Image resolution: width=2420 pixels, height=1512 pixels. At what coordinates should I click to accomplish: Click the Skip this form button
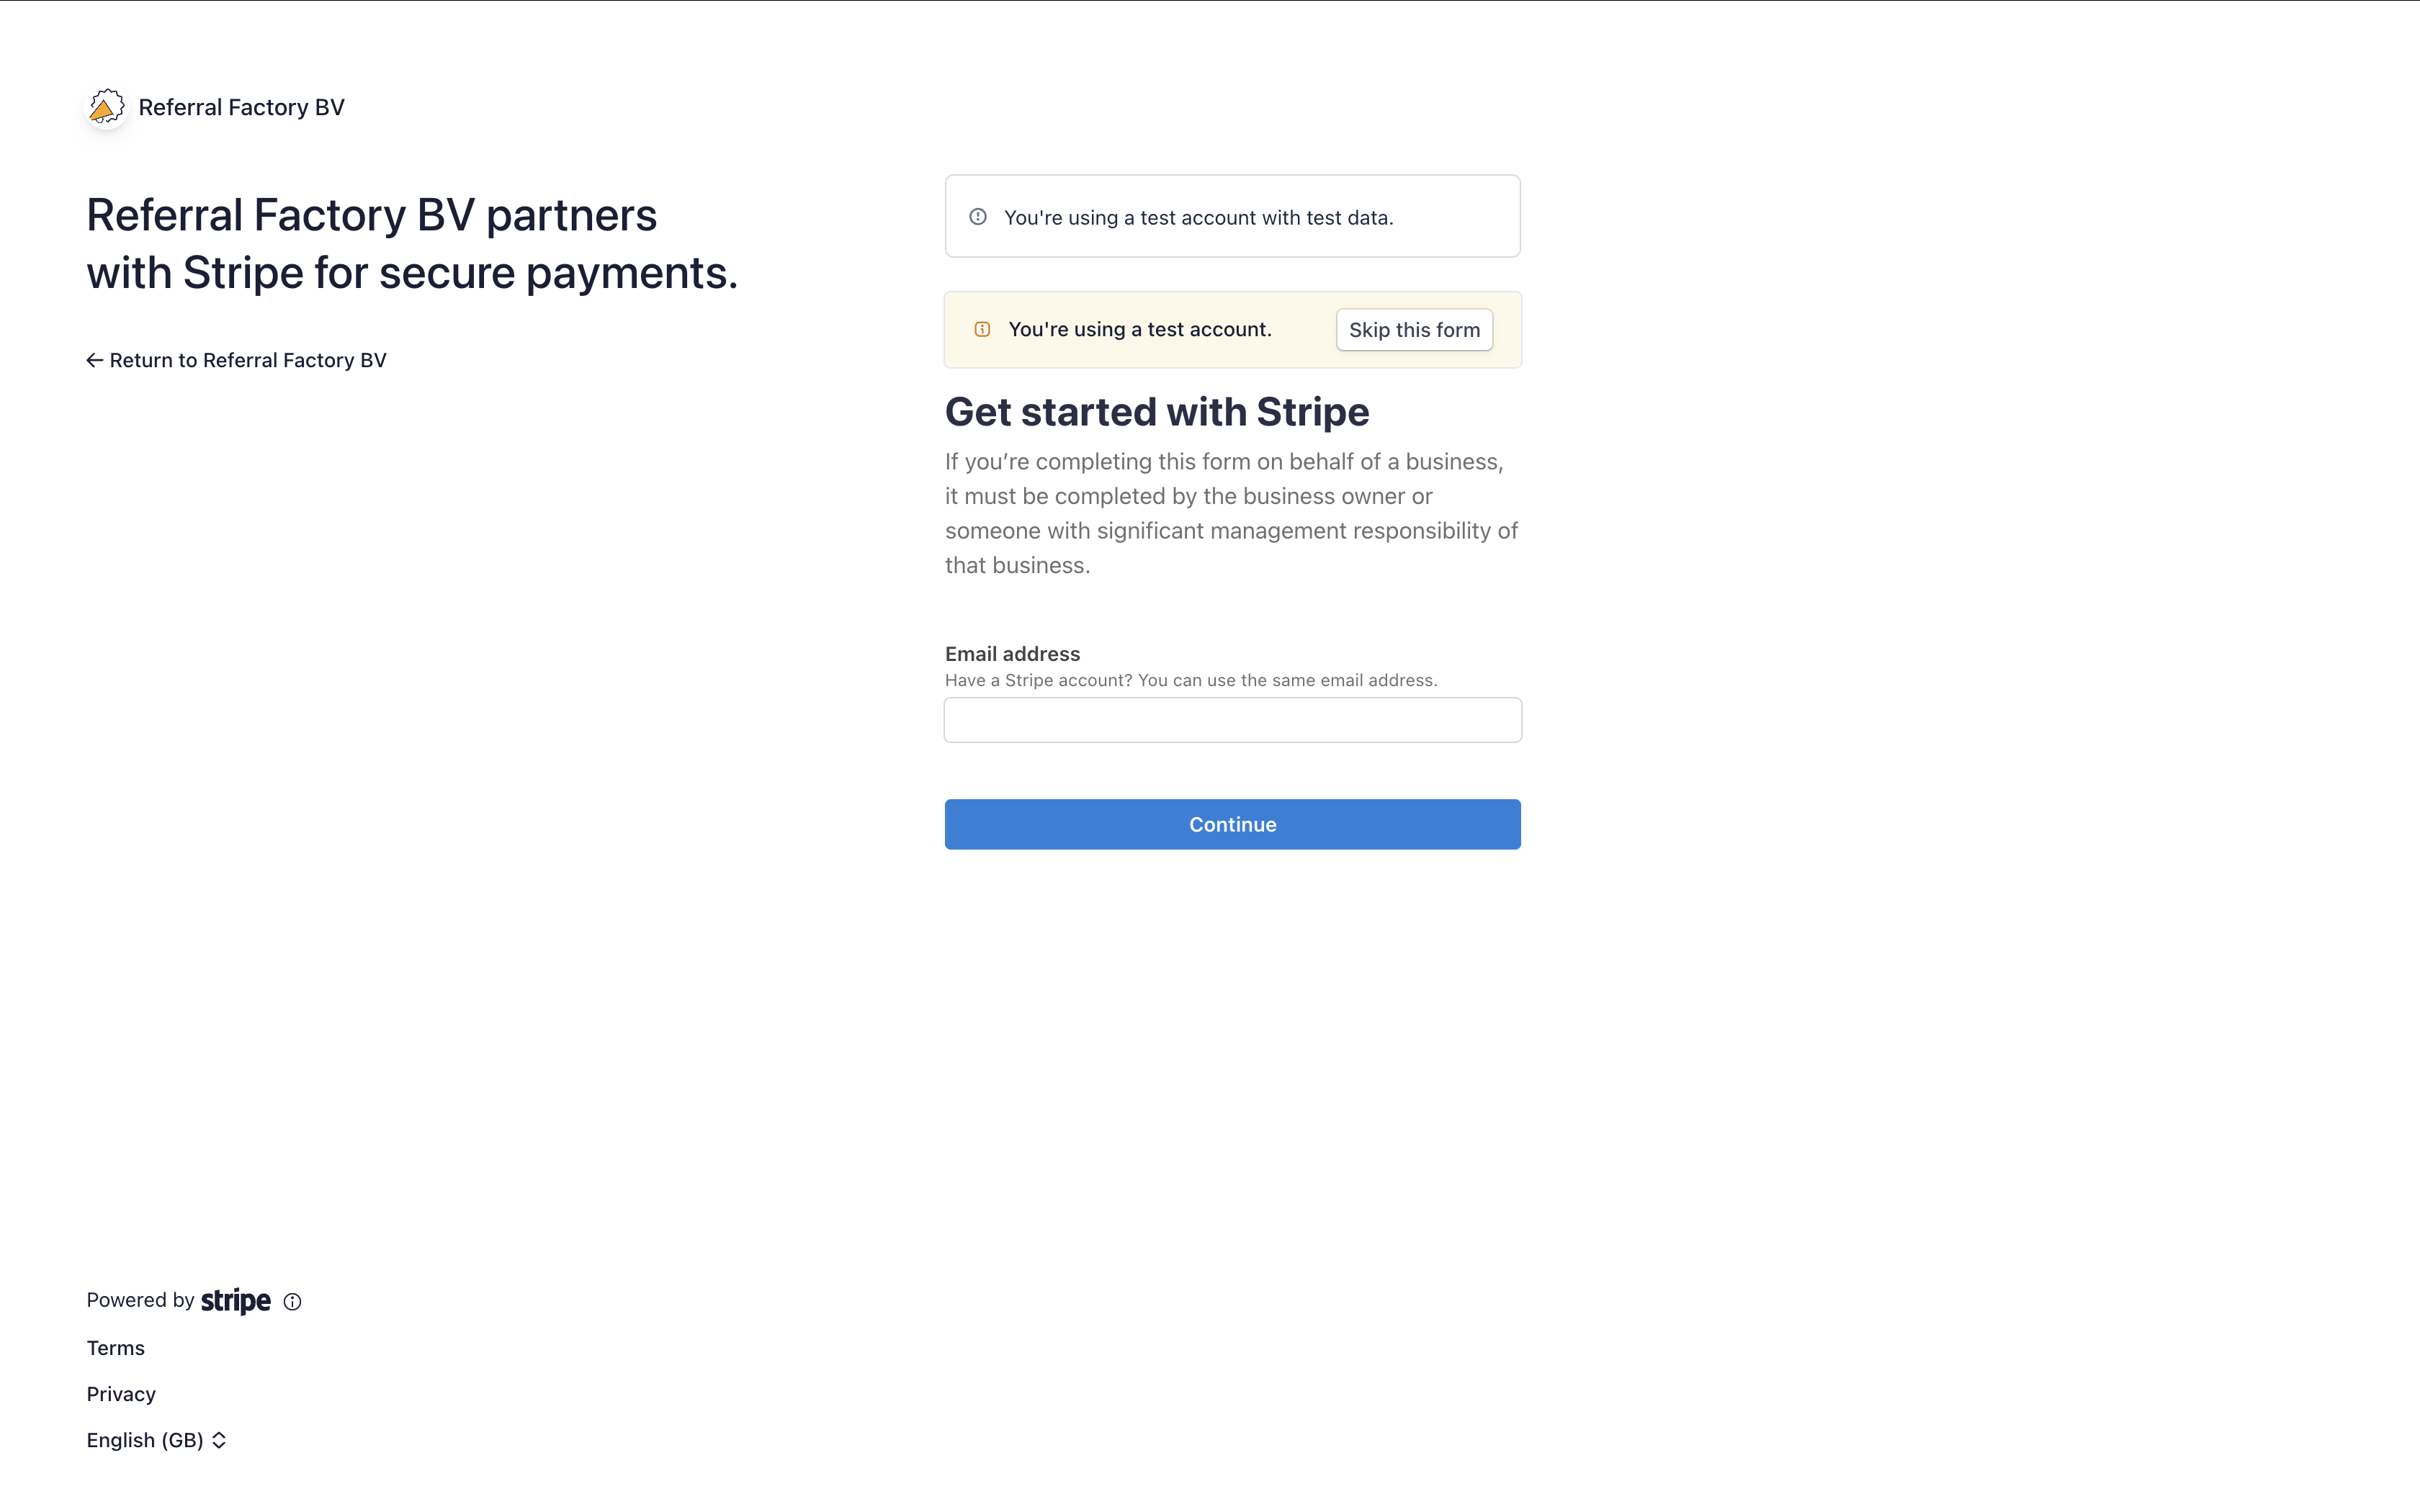tap(1414, 329)
